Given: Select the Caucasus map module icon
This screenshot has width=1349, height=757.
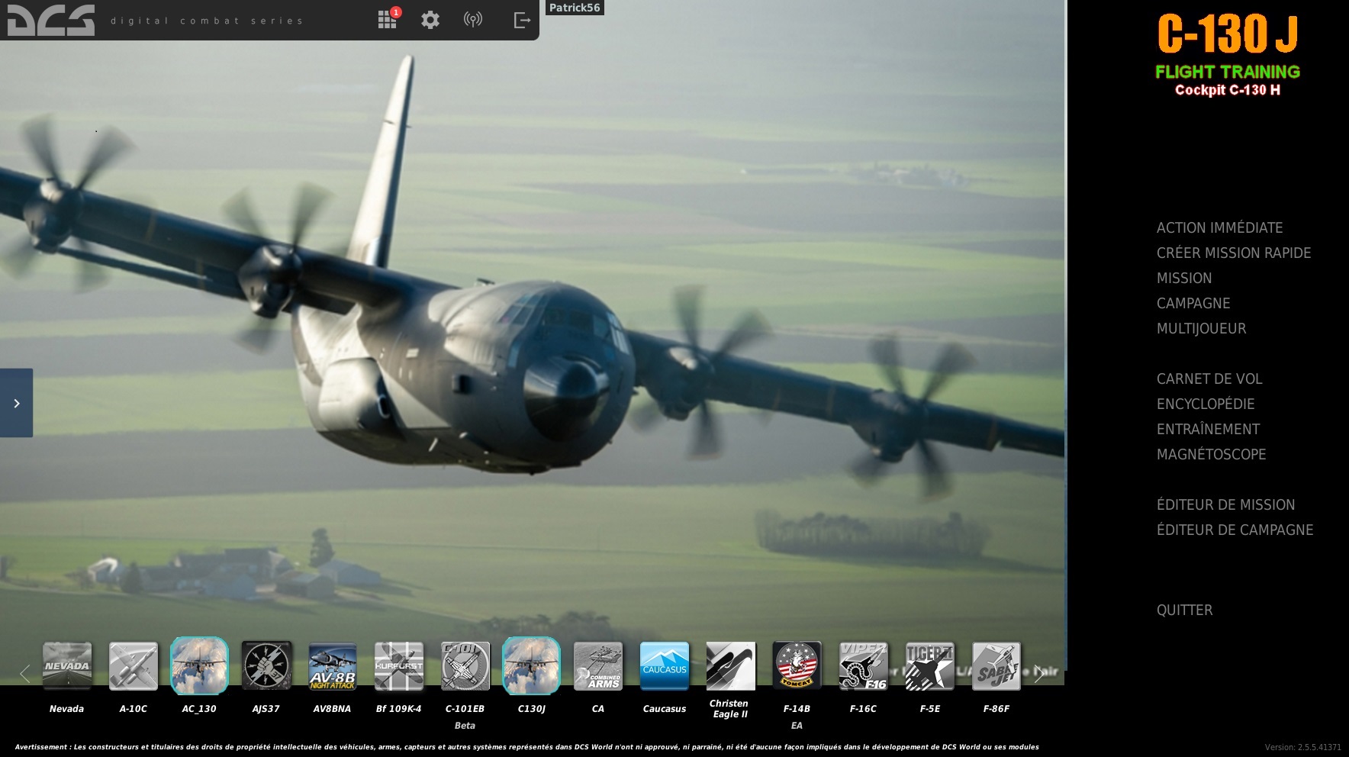Looking at the screenshot, I should click(665, 666).
